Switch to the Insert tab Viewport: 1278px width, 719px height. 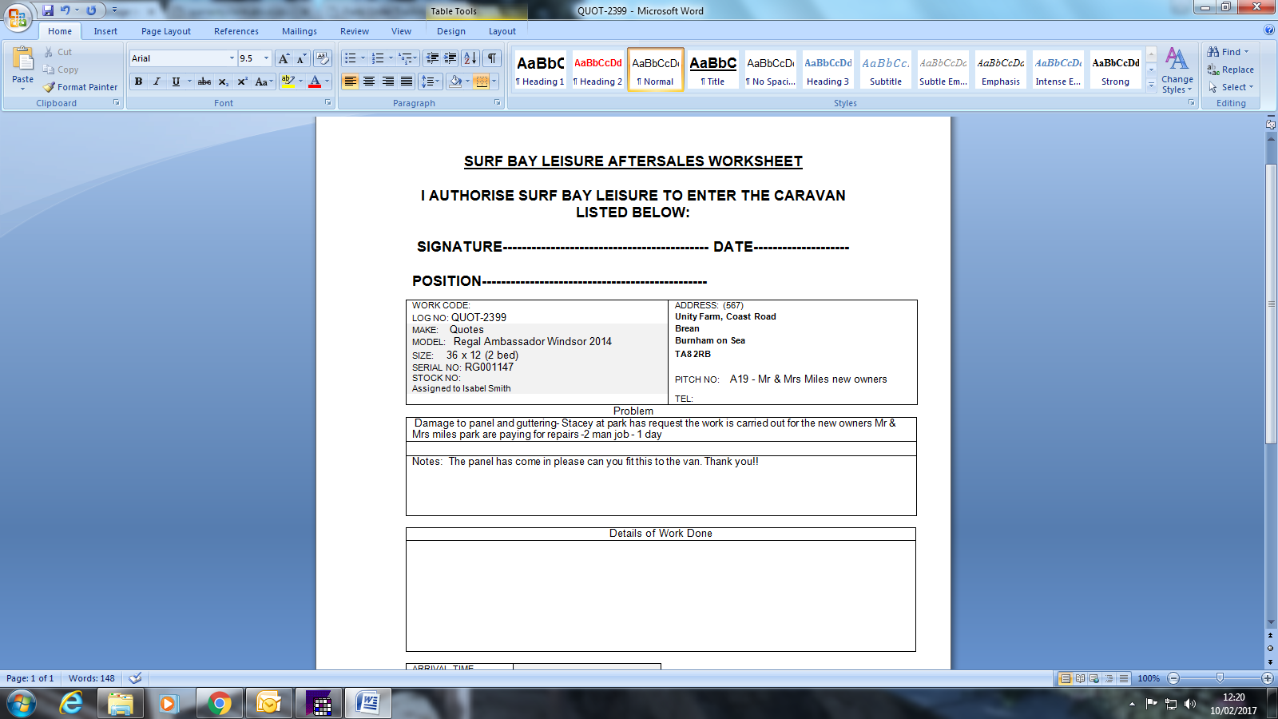click(105, 31)
